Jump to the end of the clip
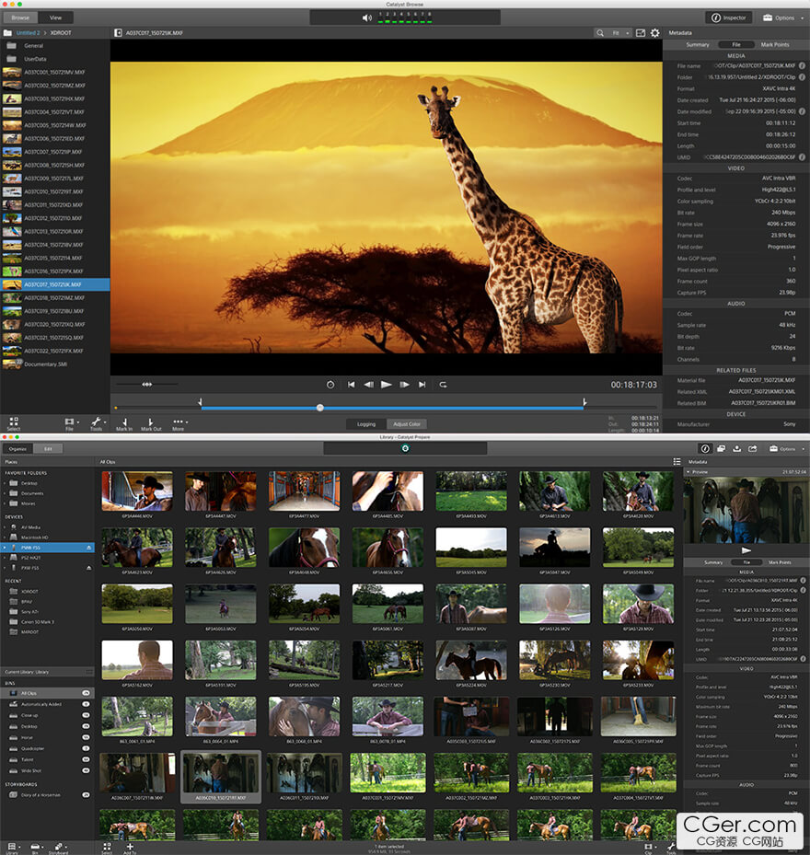Image resolution: width=810 pixels, height=855 pixels. coord(422,385)
